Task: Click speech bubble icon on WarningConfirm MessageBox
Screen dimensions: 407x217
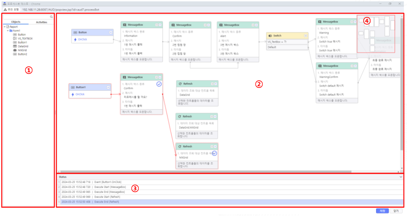Action: pyautogui.click(x=320, y=66)
